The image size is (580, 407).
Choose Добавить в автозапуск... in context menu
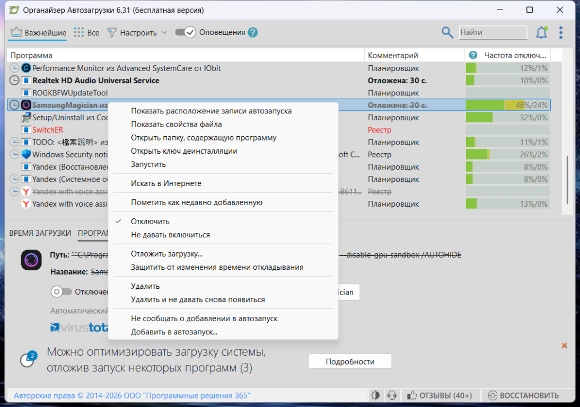(x=174, y=332)
